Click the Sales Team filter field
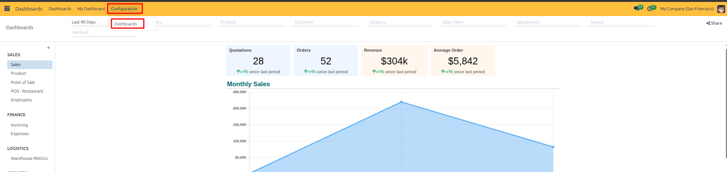 point(473,22)
